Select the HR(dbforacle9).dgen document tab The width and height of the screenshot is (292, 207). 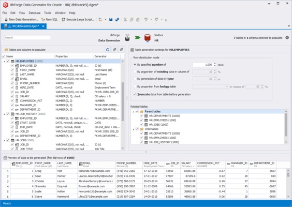click(x=23, y=26)
